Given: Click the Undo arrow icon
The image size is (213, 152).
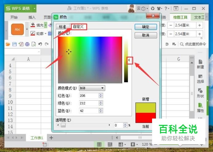Looking at the screenshot, I should point(40,44).
